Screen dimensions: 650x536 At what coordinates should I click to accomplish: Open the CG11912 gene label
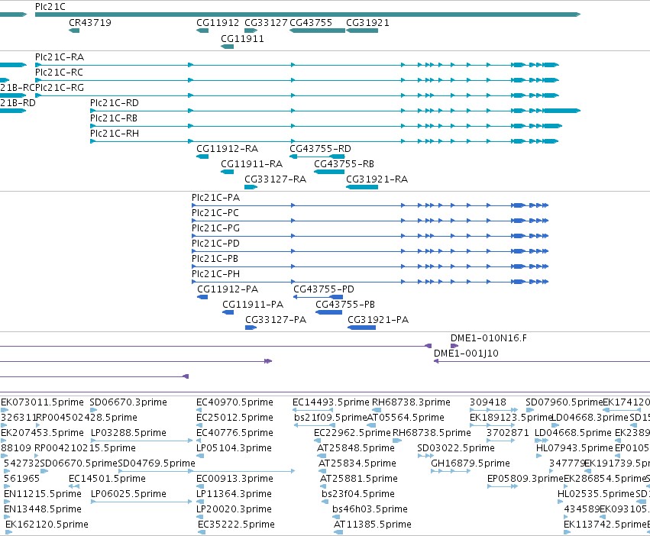(x=218, y=22)
